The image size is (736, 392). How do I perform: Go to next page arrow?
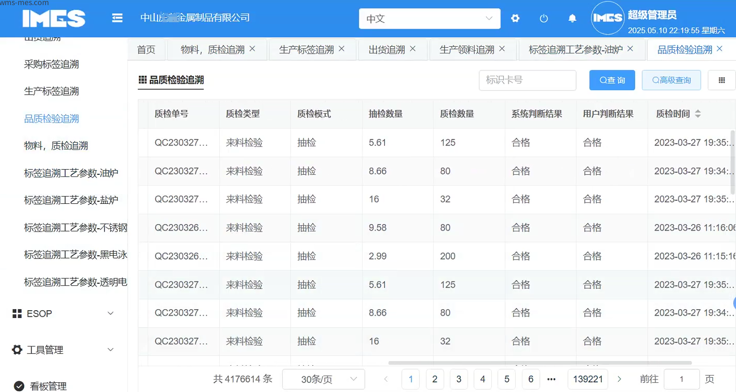click(619, 379)
